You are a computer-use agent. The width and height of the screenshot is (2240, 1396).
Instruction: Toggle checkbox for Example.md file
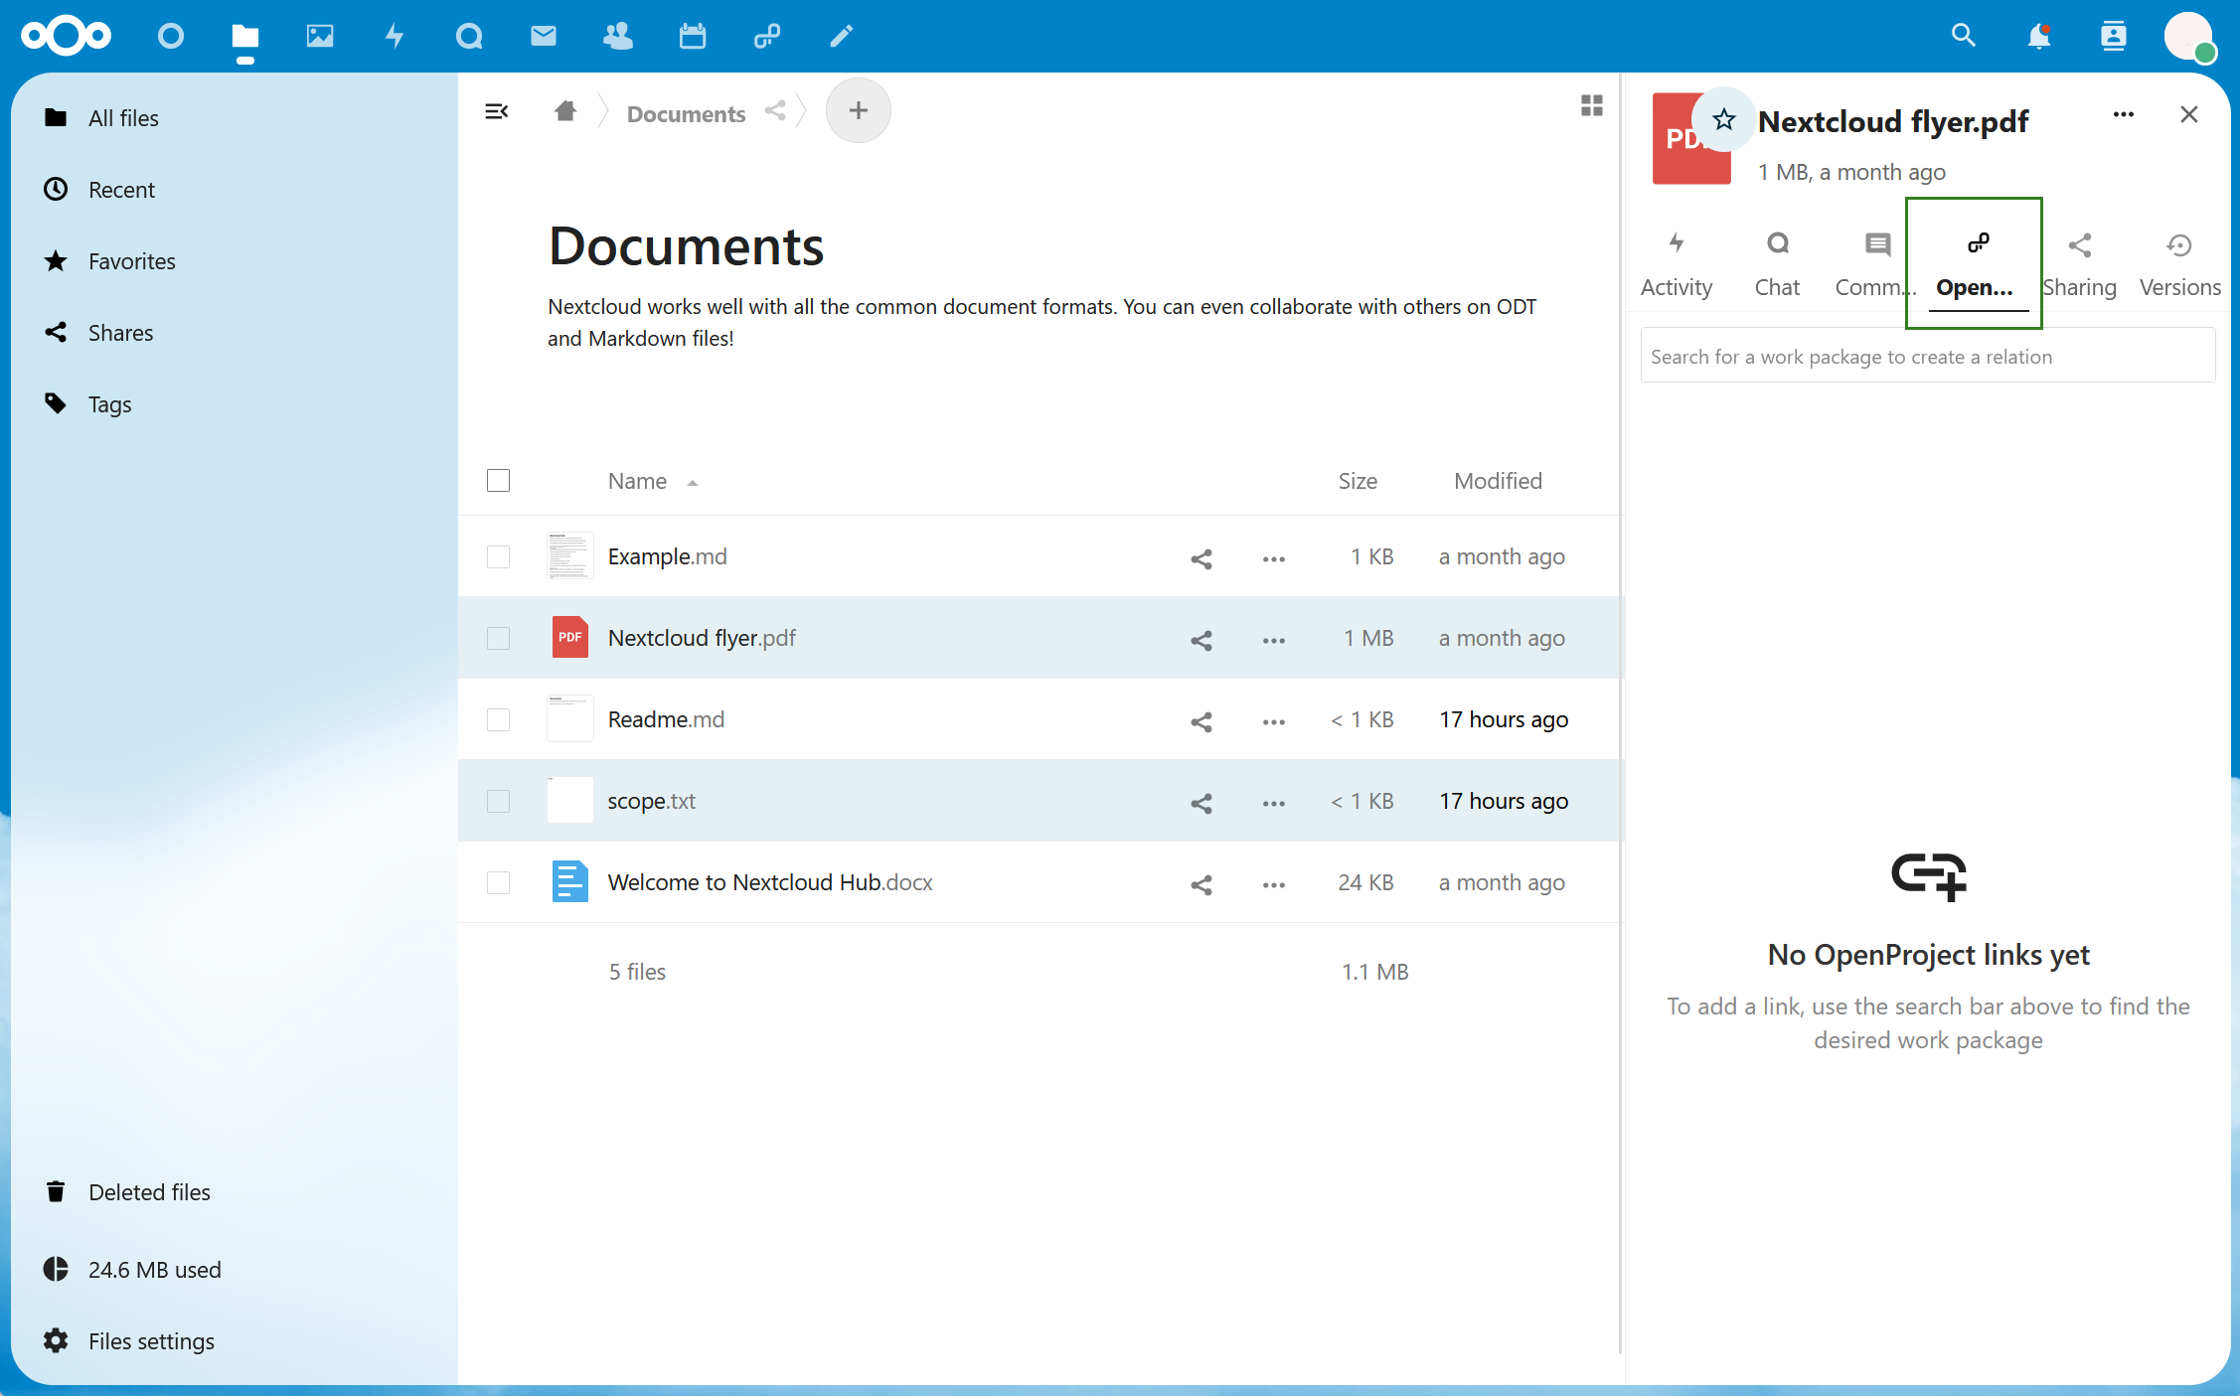pyautogui.click(x=499, y=556)
